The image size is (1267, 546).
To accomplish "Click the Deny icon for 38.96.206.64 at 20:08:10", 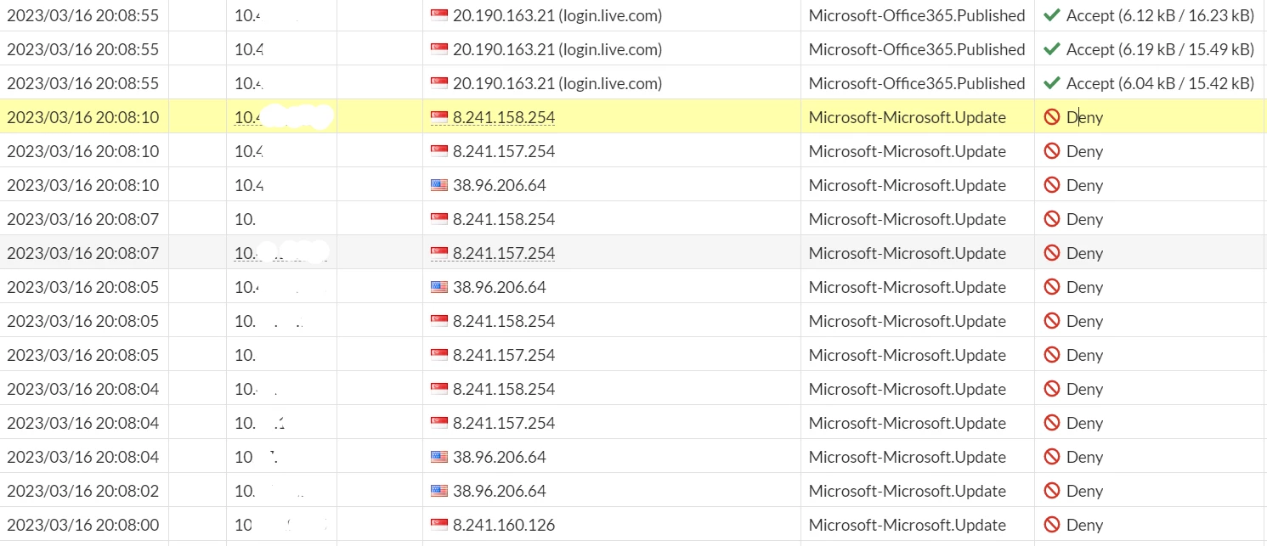I will point(1052,185).
